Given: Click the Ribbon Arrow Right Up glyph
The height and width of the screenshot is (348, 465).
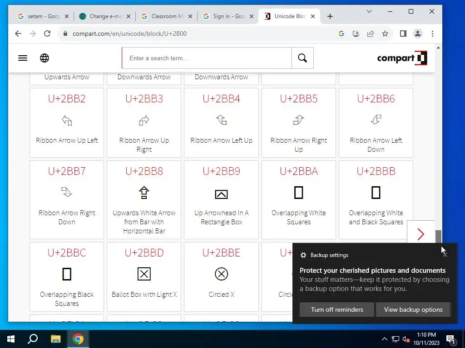Looking at the screenshot, I should (x=299, y=120).
